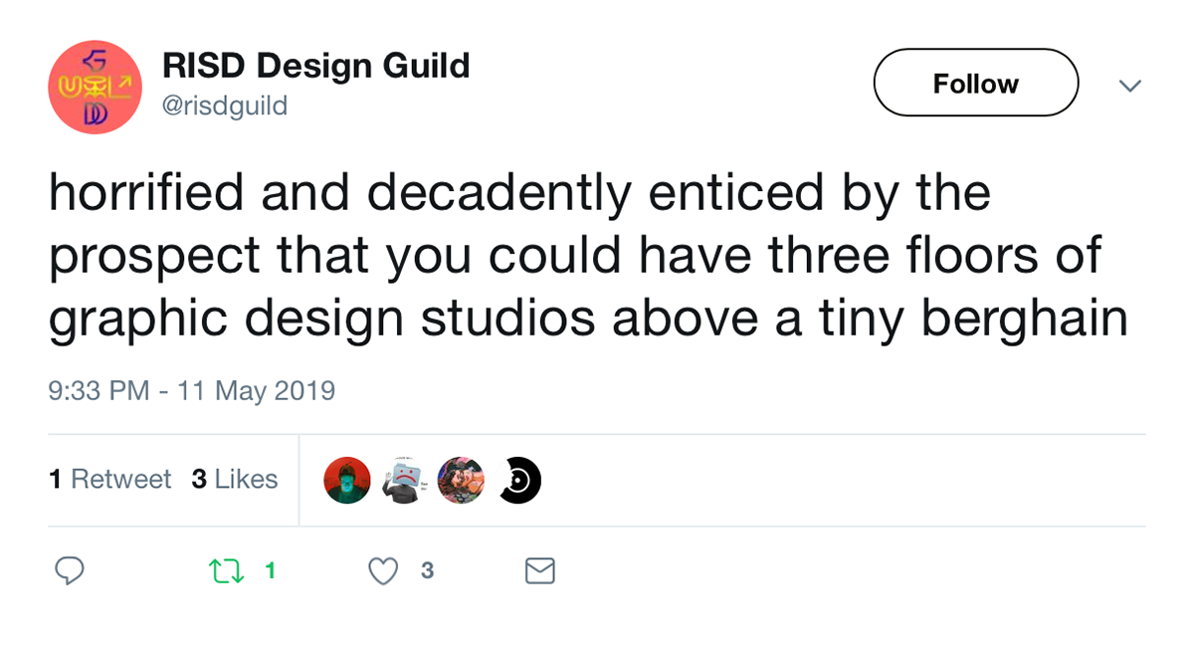Click the sad-face robot liker avatar

(404, 480)
